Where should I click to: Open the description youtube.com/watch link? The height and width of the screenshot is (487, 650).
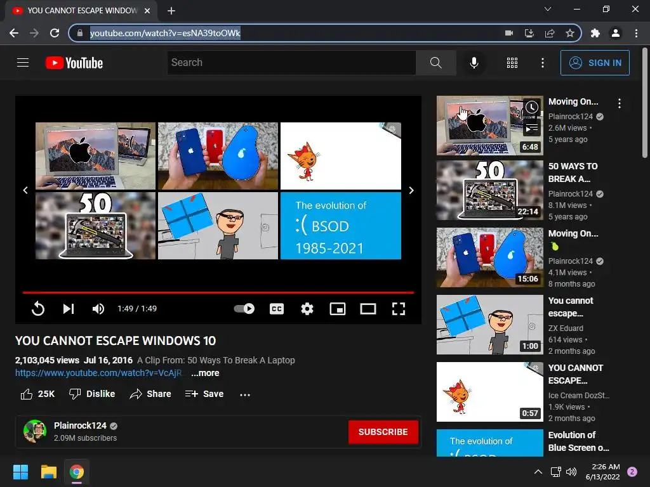point(98,373)
